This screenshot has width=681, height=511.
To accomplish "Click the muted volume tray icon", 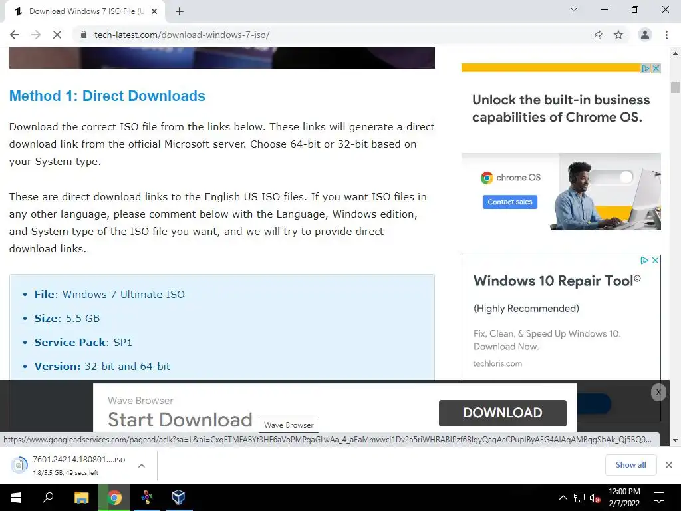I will pyautogui.click(x=595, y=498).
